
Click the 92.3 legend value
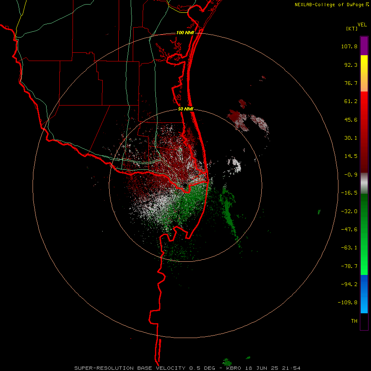point(351,65)
